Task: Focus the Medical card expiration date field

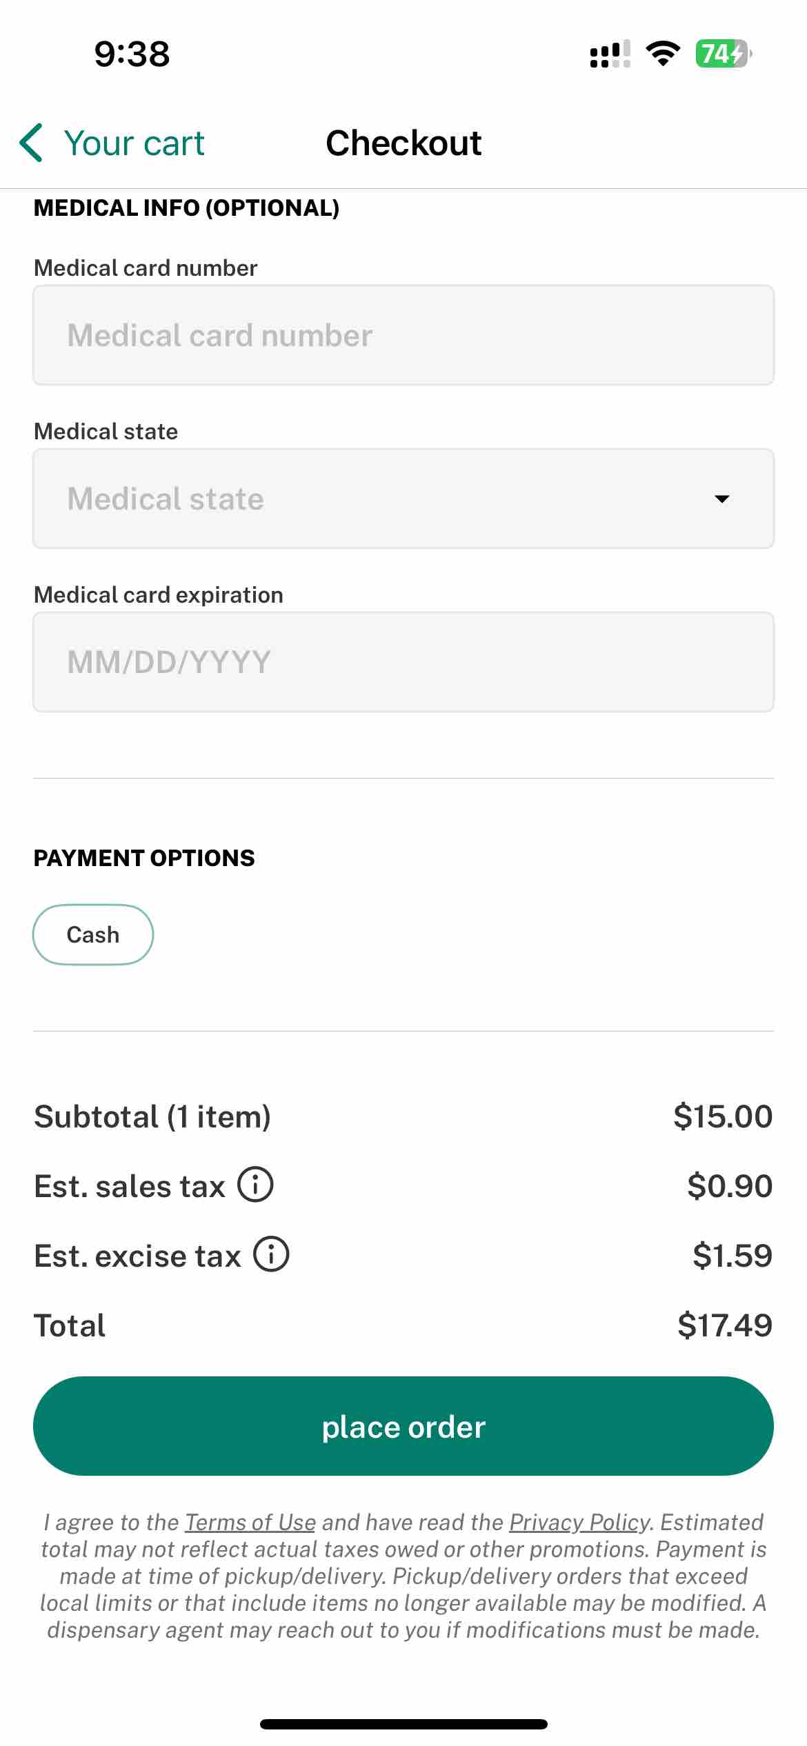Action: [x=403, y=662]
